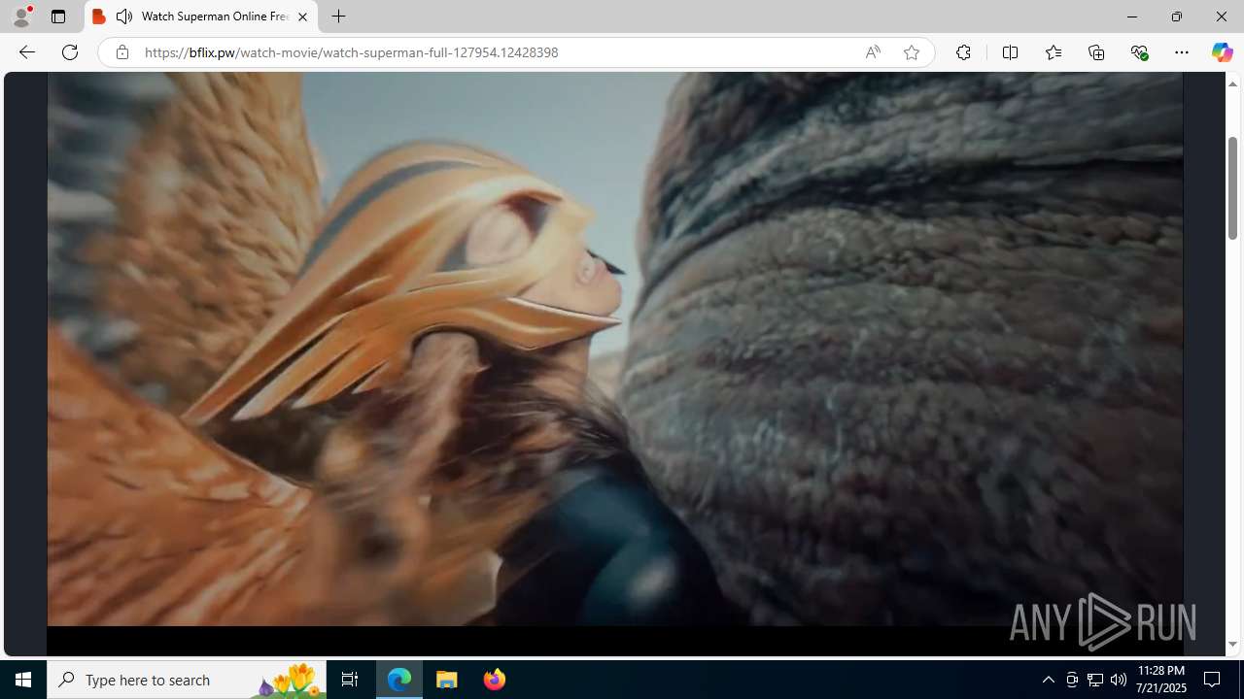The width and height of the screenshot is (1244, 699).
Task: Click the Type here to search box
Action: pos(186,680)
